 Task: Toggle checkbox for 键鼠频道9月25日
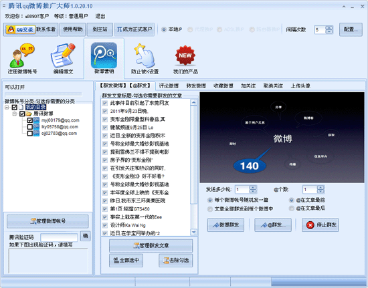coord(105,128)
